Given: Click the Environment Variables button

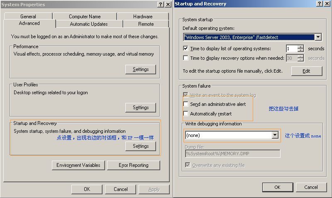Looking at the screenshot, I should pos(78,165).
